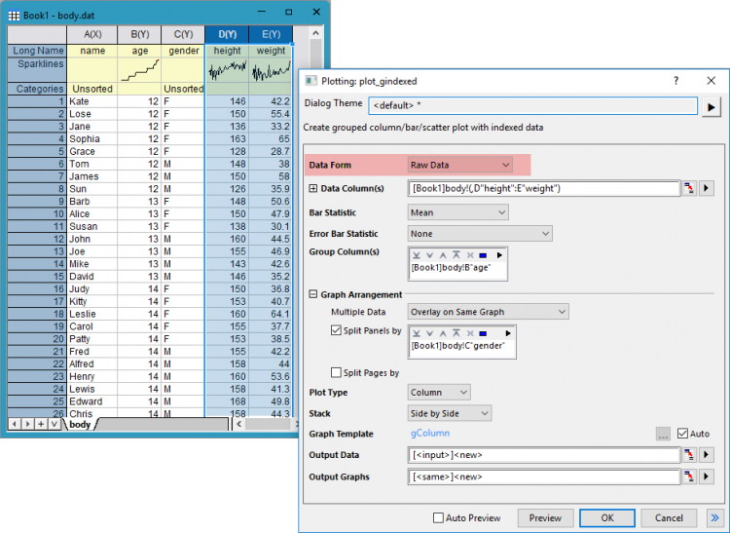Image resolution: width=730 pixels, height=533 pixels.
Task: Open Plot Type Column dropdown
Action: [x=439, y=393]
